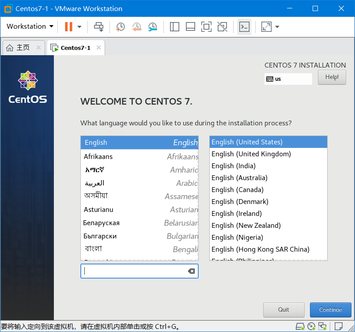355x332 pixels.
Task: Click the network adapter status icon
Action: tap(322, 326)
